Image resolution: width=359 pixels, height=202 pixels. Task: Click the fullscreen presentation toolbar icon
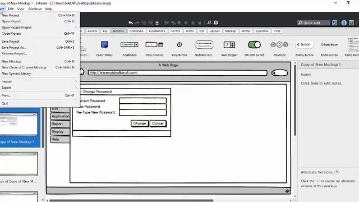pyautogui.click(x=216, y=22)
